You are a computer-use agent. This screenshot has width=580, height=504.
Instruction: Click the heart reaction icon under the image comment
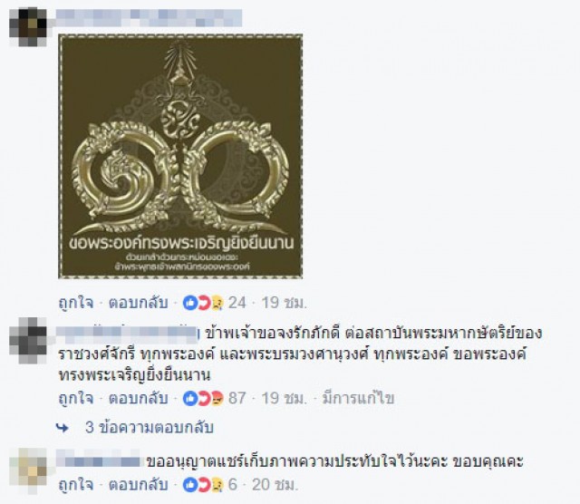(x=204, y=303)
